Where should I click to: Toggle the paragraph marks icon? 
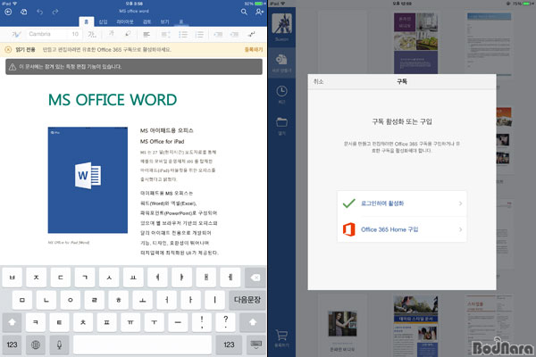click(x=252, y=34)
